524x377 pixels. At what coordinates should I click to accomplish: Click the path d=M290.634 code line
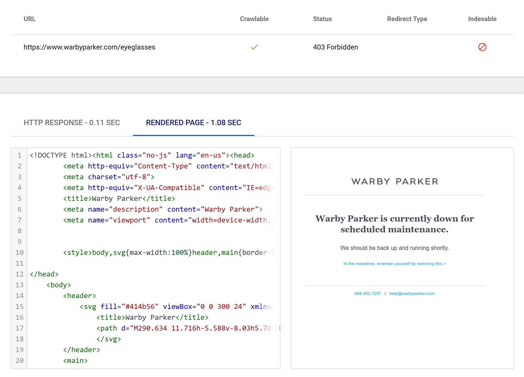(189, 328)
